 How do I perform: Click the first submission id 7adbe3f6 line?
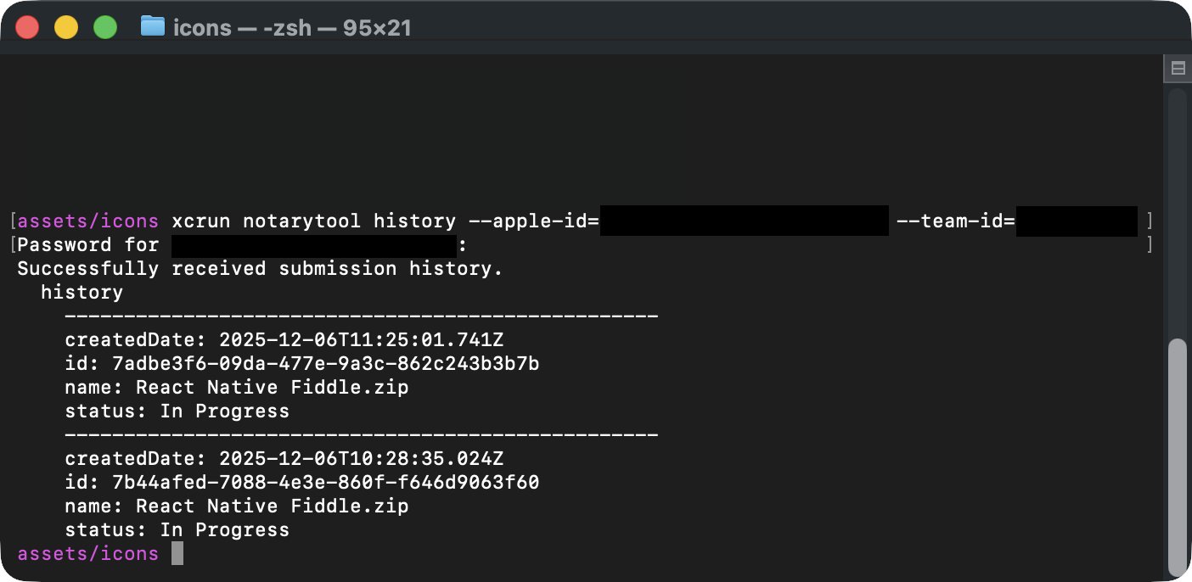[302, 364]
